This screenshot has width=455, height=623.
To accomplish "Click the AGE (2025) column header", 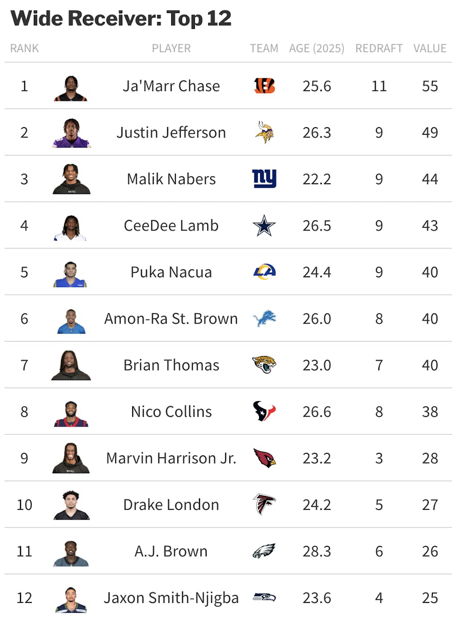I will pos(317,48).
